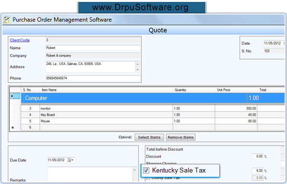This screenshot has width=287, height=184.
Task: Click the monitor unit price 550.00
Action: pyautogui.click(x=236, y=109)
